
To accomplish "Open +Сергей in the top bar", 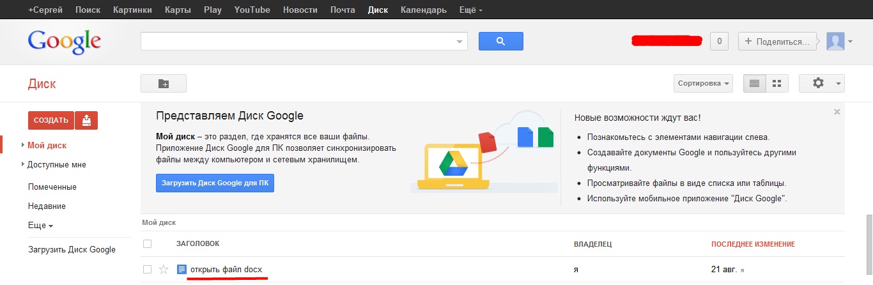I will (46, 10).
